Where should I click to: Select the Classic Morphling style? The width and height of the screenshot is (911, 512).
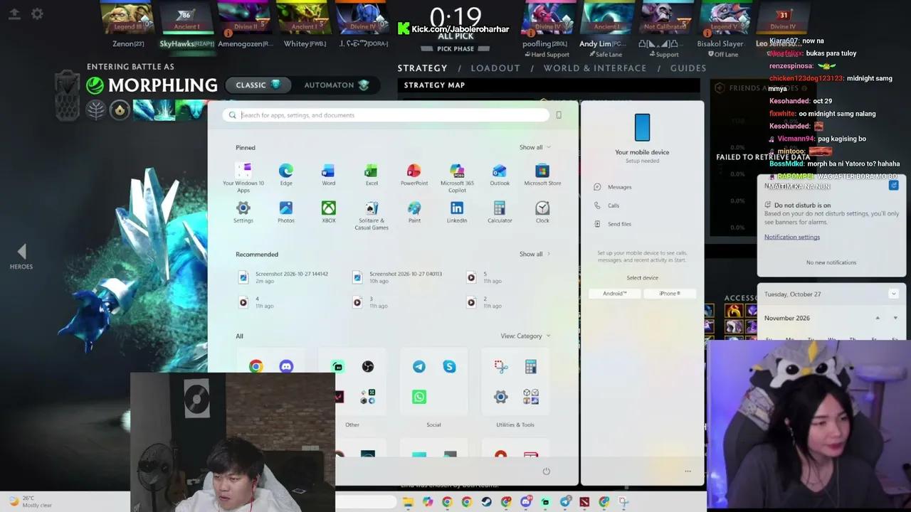tap(258, 85)
